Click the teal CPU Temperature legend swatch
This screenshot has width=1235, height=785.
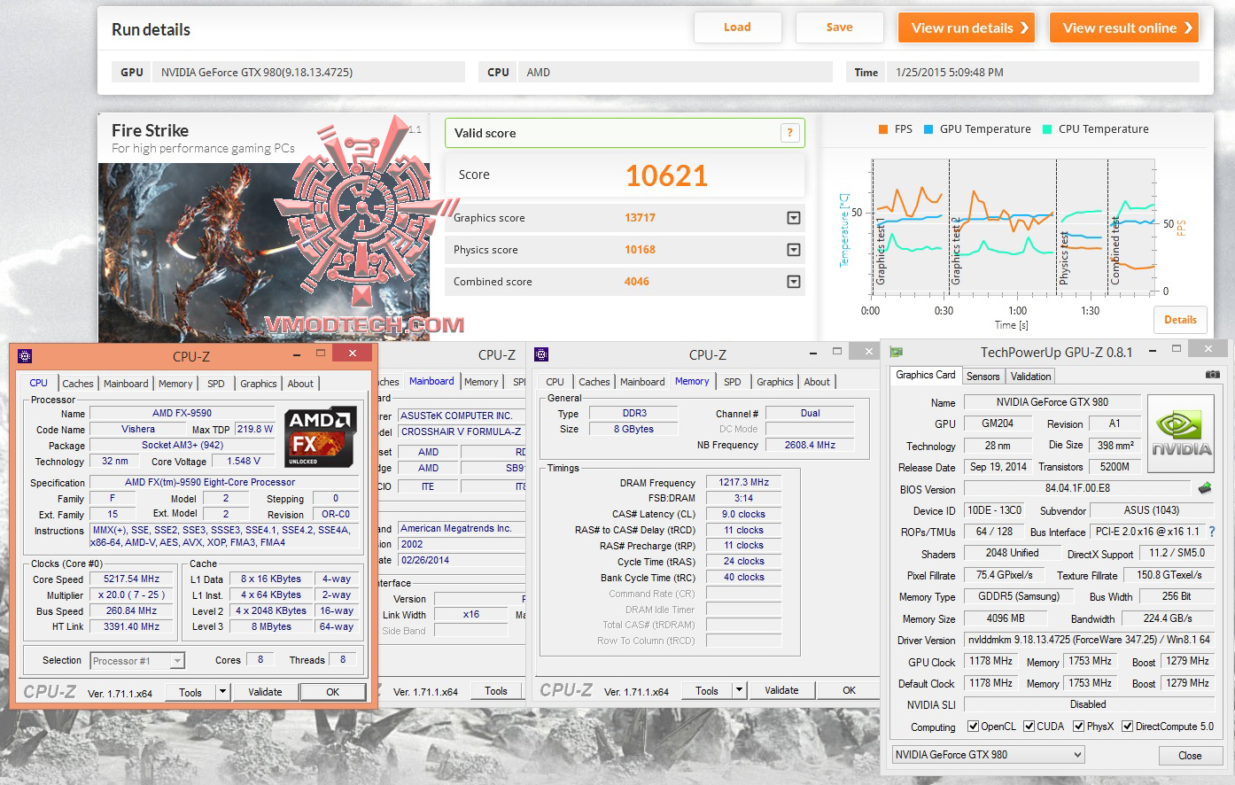point(1047,129)
